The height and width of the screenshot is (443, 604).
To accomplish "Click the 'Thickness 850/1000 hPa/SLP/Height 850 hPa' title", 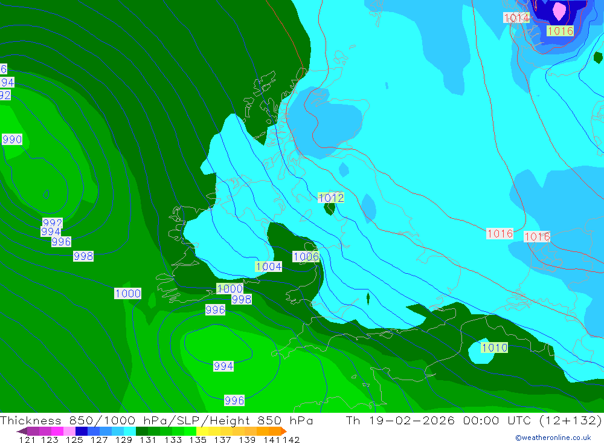I will (156, 420).
